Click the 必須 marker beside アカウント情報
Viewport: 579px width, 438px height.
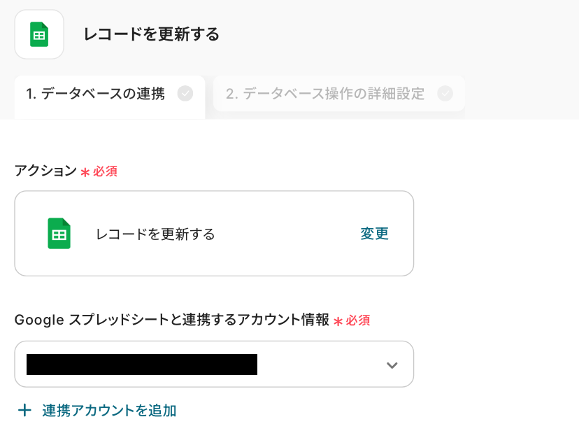[358, 320]
